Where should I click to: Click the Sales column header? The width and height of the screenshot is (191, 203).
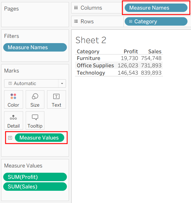155,52
